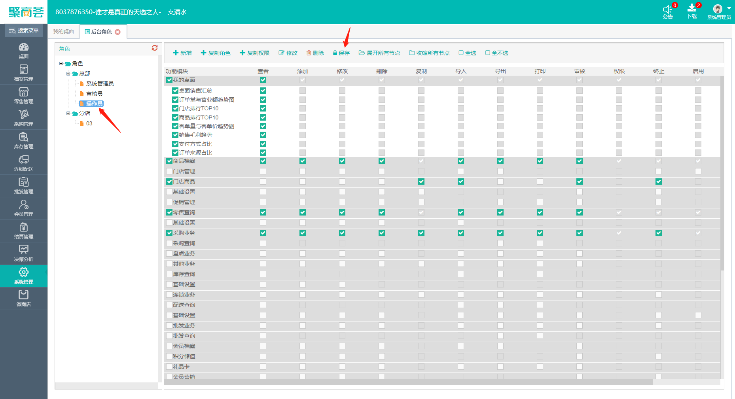The height and width of the screenshot is (399, 735).
Task: Open 结算管理 in the sidebar
Action: 23,231
